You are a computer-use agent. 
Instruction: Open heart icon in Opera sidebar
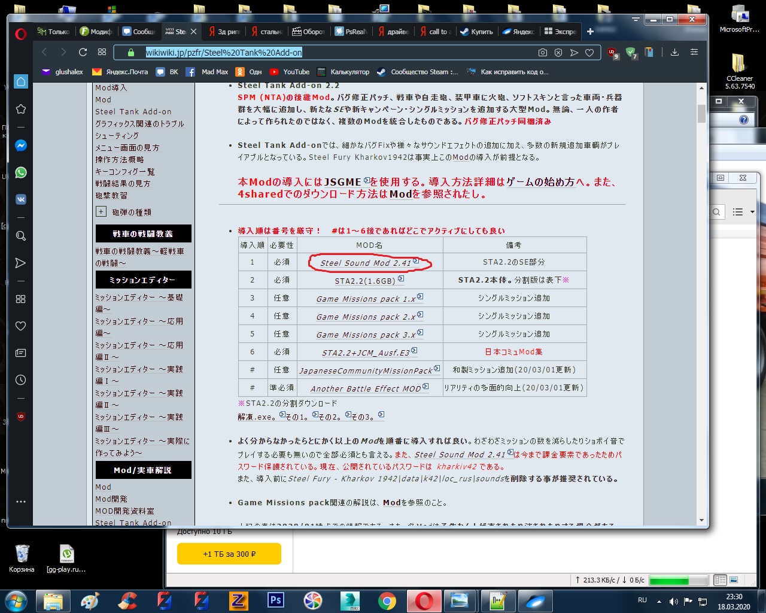pyautogui.click(x=21, y=326)
